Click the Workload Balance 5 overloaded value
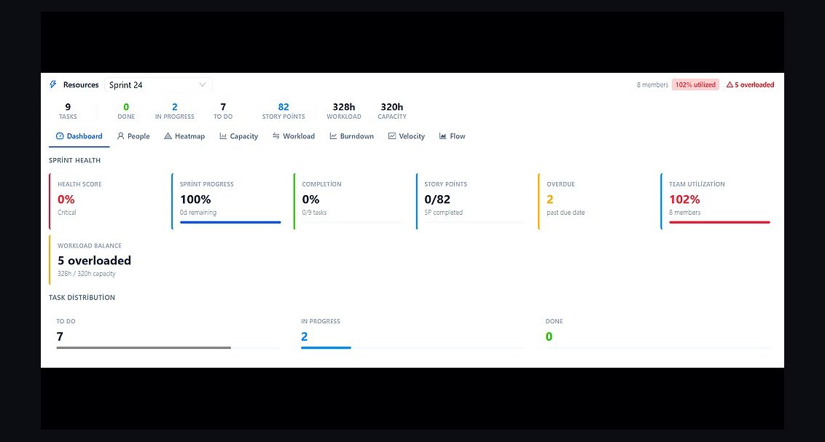The image size is (825, 442). (x=94, y=261)
